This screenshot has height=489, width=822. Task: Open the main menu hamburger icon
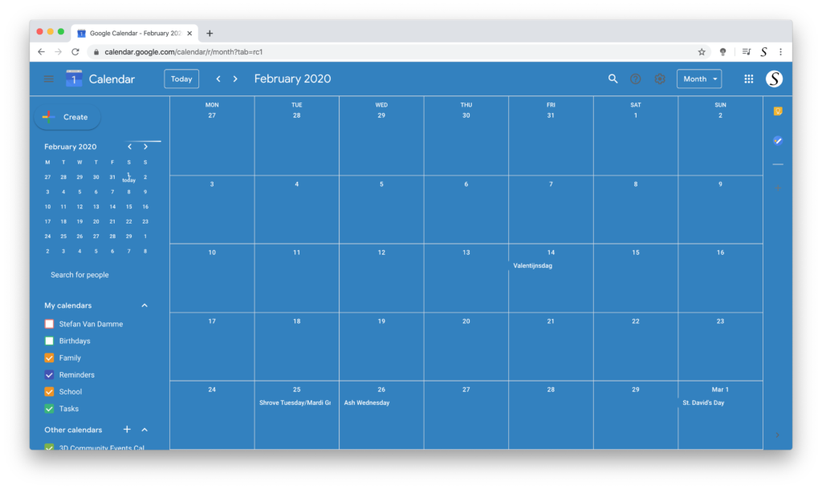(x=49, y=79)
